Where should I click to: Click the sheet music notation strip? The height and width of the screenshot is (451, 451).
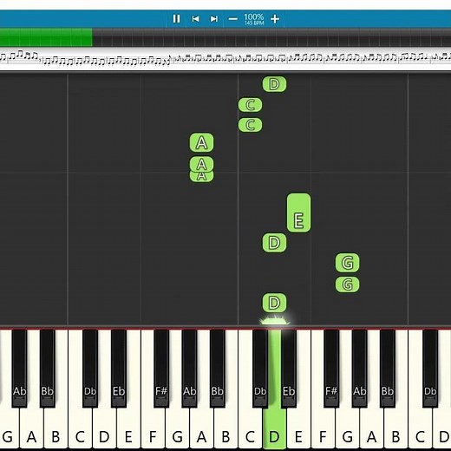click(225, 58)
